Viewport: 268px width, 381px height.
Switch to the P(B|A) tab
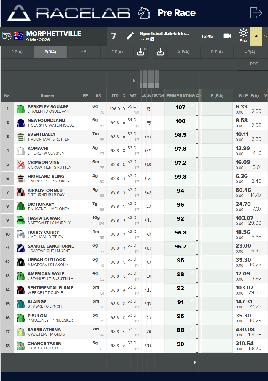click(50, 52)
